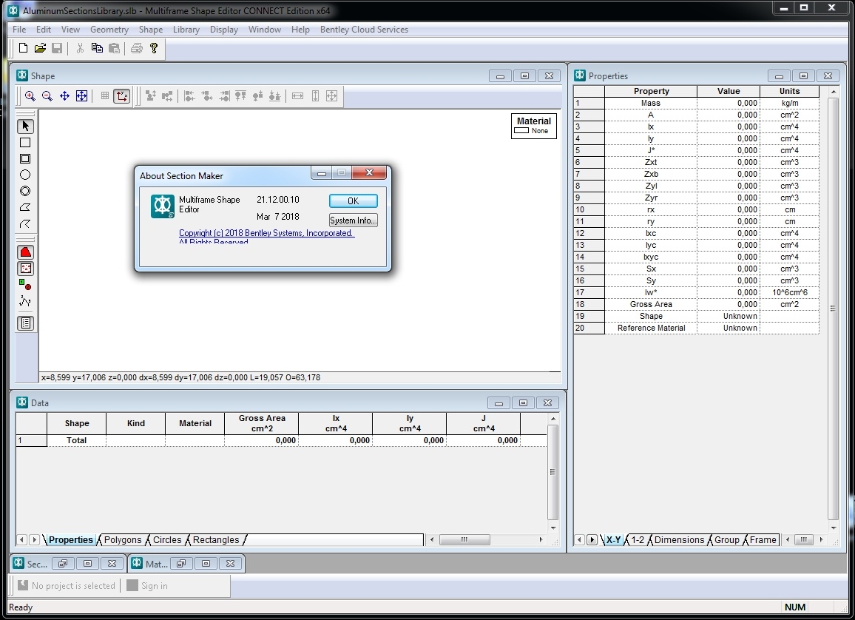Click the Paste clipboard icon
The width and height of the screenshot is (855, 620).
point(114,48)
